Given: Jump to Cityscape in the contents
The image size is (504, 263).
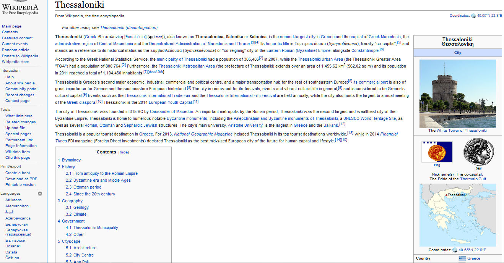Looking at the screenshot, I should point(71,242).
